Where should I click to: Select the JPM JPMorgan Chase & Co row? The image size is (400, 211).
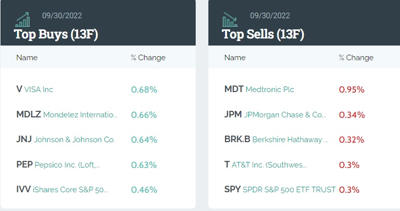(x=275, y=115)
